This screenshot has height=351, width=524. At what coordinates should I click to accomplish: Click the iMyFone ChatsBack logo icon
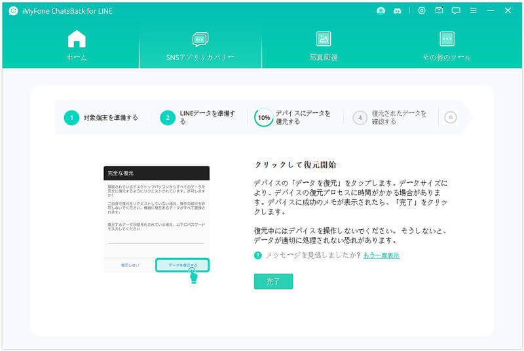pyautogui.click(x=13, y=11)
